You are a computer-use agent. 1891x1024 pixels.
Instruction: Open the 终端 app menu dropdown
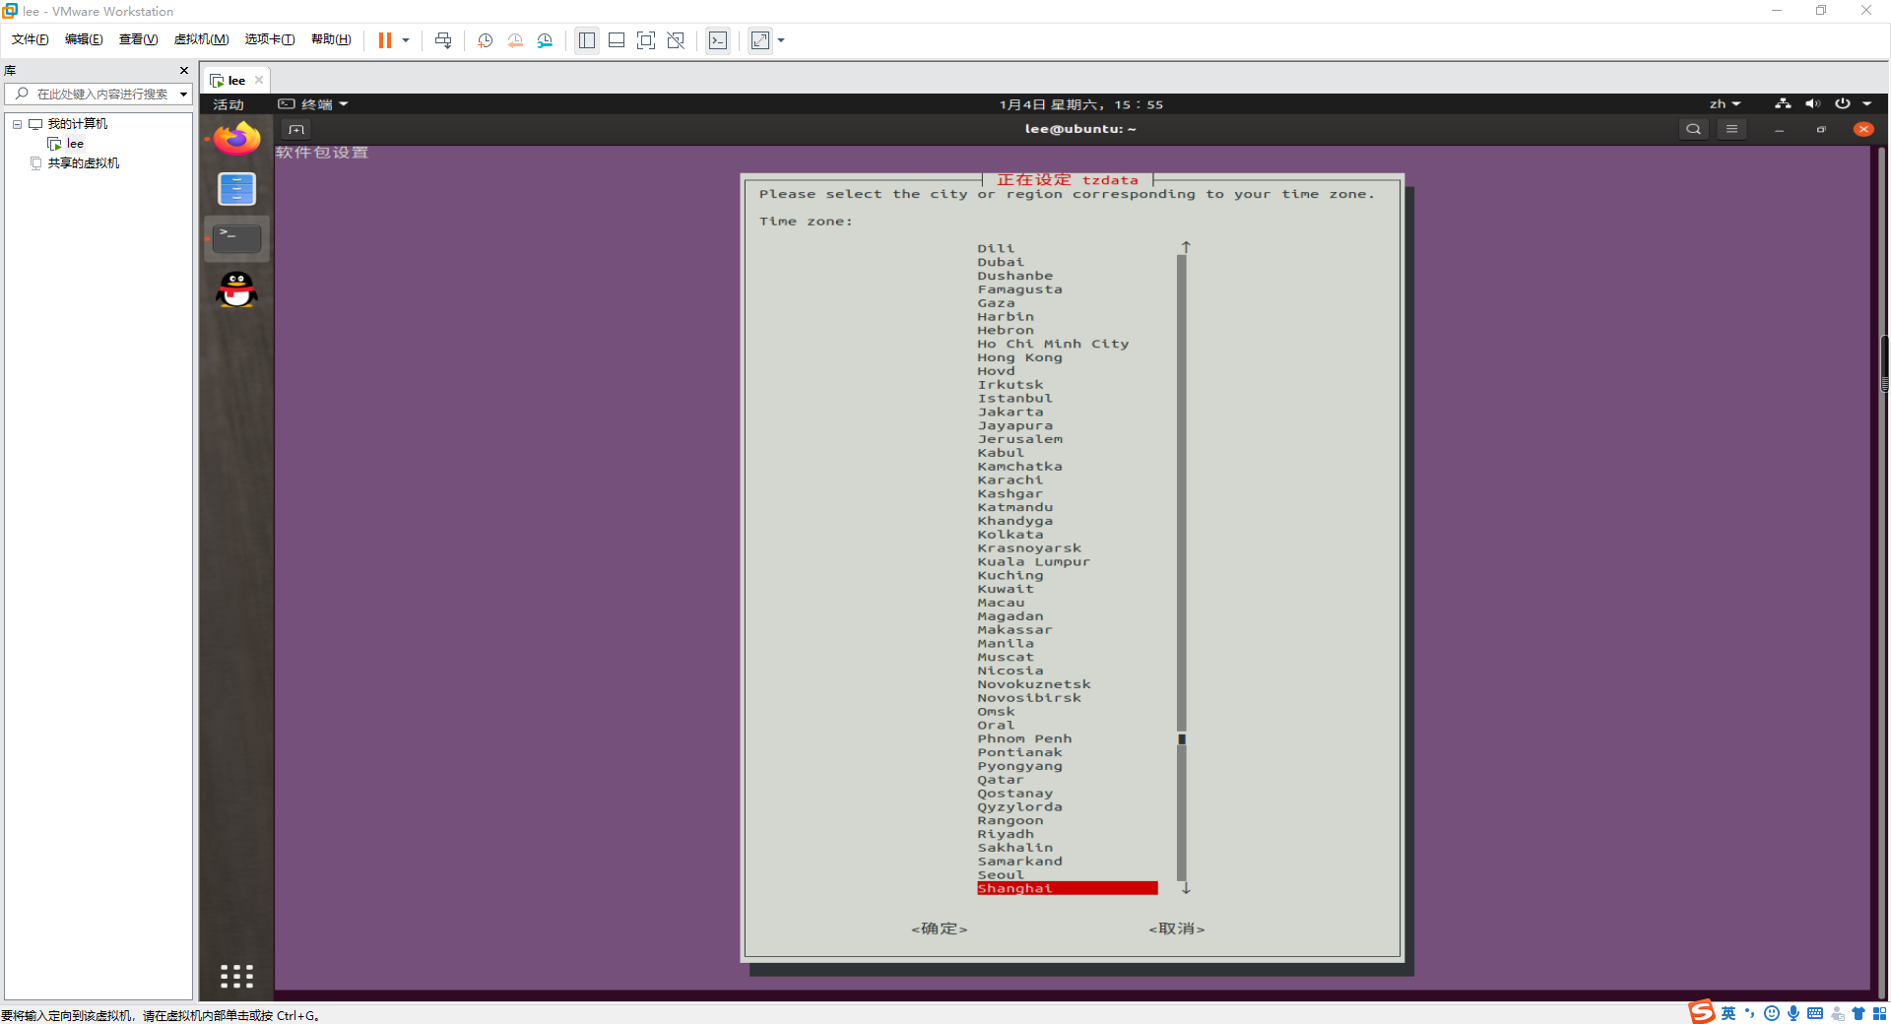click(313, 104)
